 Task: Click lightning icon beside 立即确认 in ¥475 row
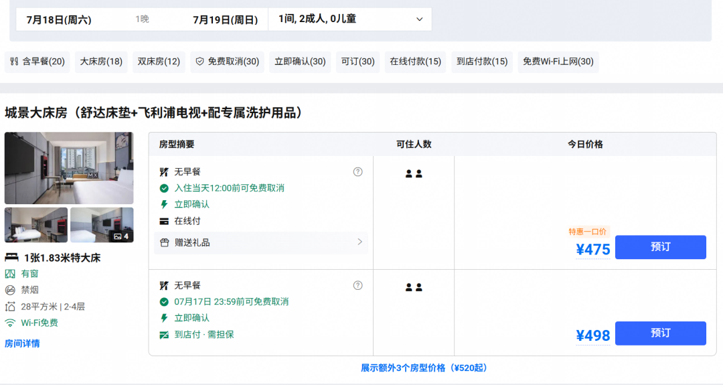(x=164, y=204)
